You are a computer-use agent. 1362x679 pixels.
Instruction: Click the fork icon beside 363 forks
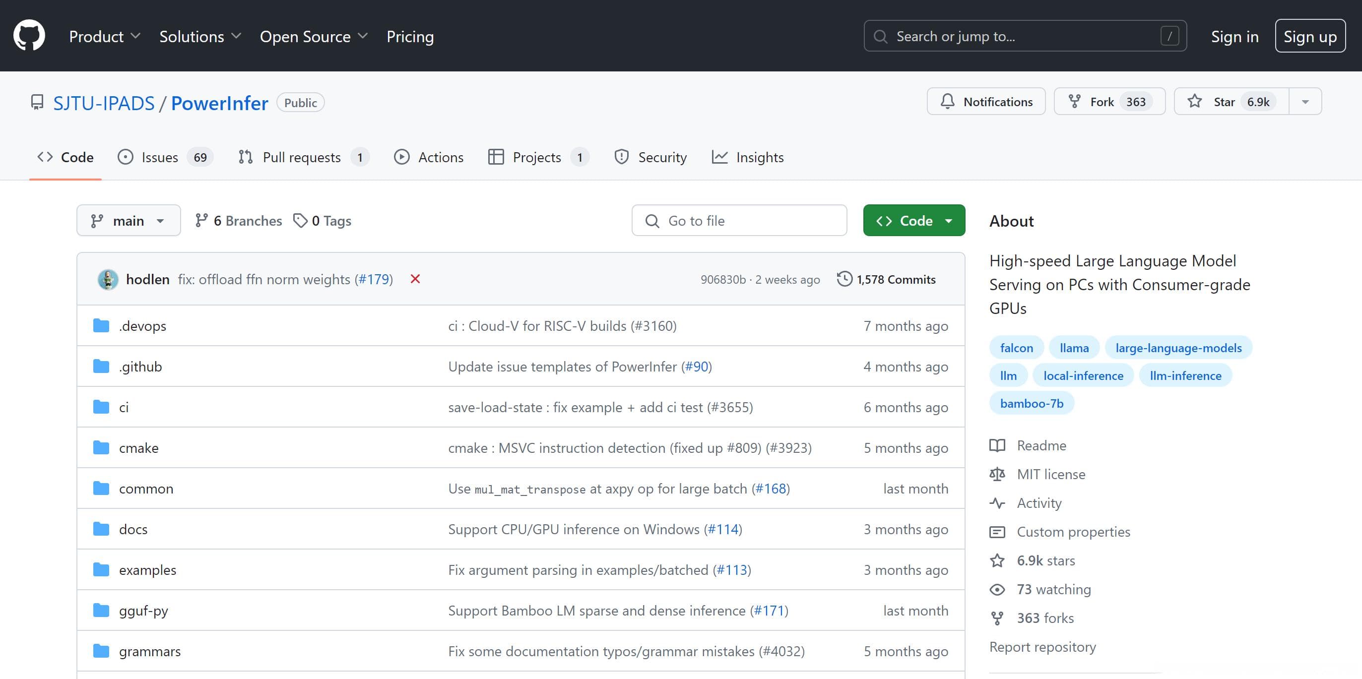coord(997,617)
